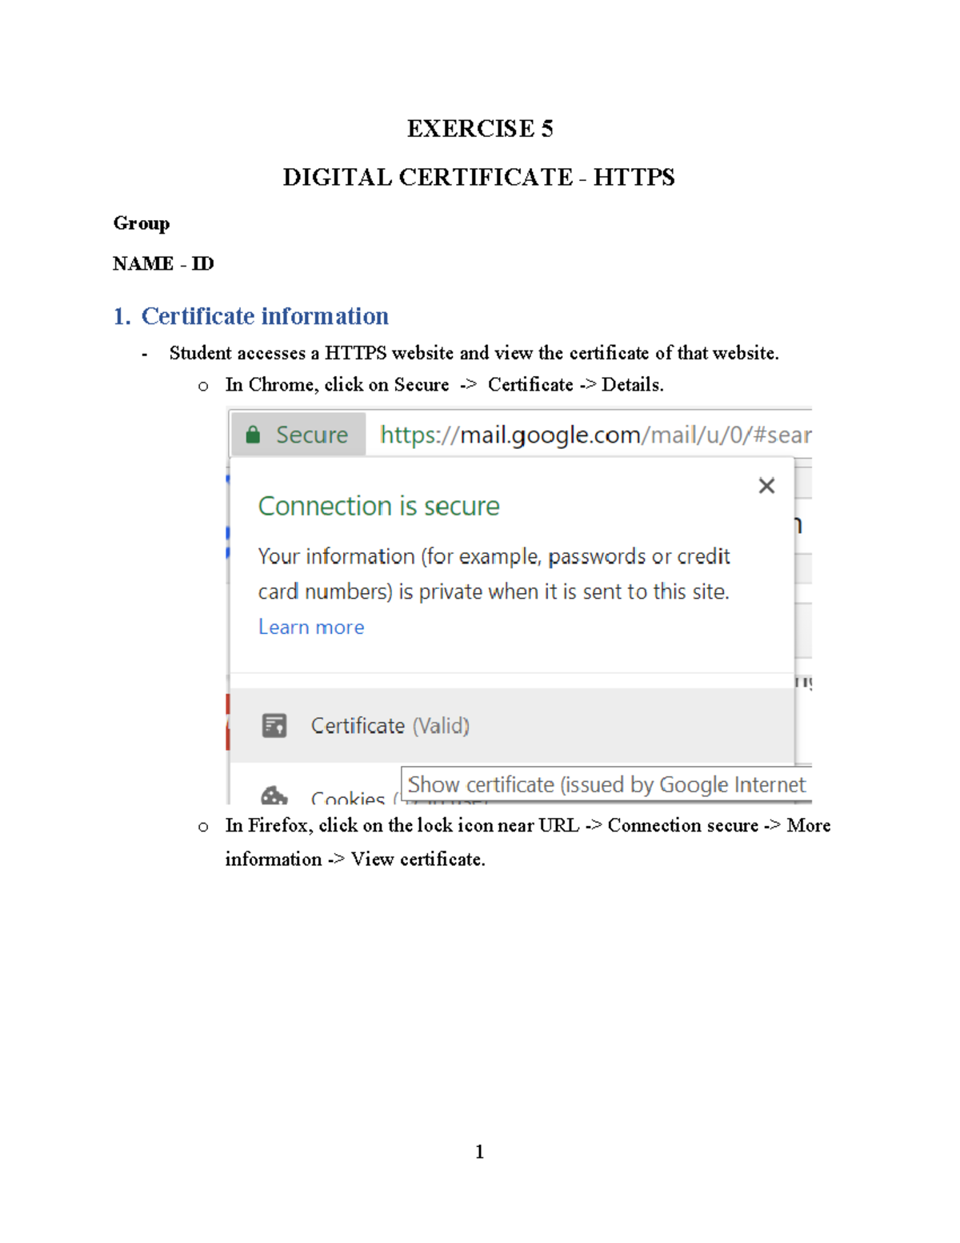Click the Student accesses a HTTPS website line
This screenshot has width=960, height=1243.
tap(474, 353)
